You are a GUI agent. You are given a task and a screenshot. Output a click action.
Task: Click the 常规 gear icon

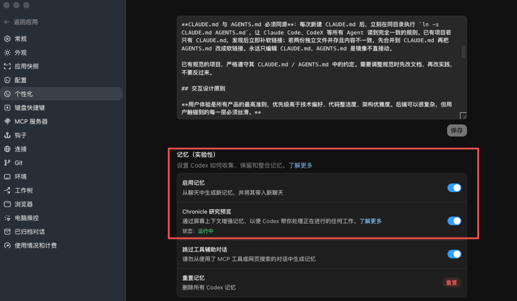point(7,39)
